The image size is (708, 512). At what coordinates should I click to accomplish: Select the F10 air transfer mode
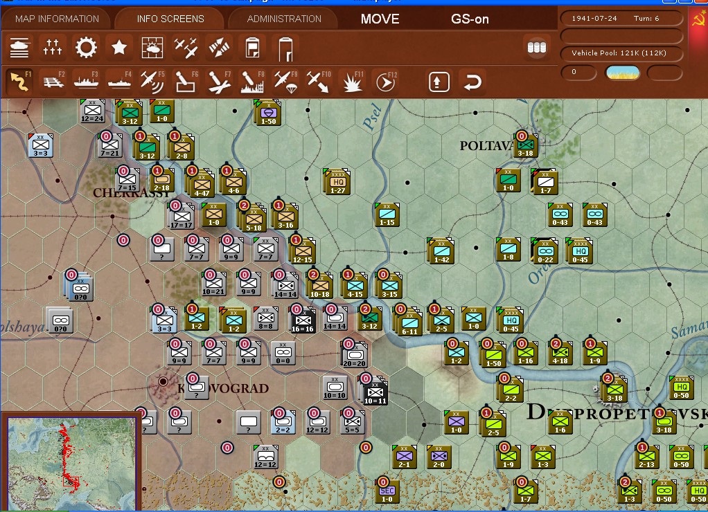pos(319,82)
